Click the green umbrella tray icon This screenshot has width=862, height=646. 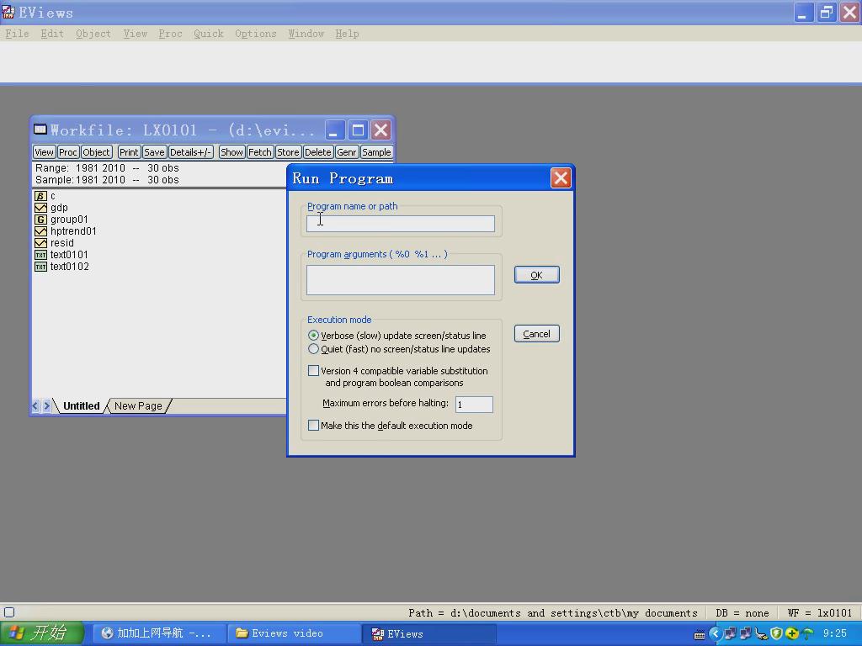pyautogui.click(x=807, y=634)
